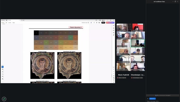
Task: Click the Original Image mosaic picture
Action: pos(42,66)
